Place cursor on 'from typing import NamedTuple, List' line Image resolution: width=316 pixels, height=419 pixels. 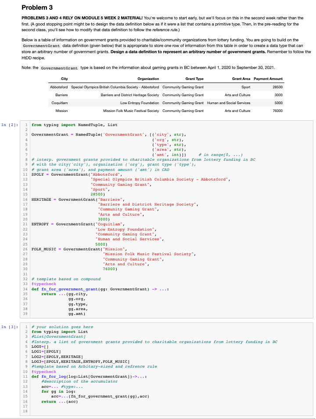coord(74,125)
